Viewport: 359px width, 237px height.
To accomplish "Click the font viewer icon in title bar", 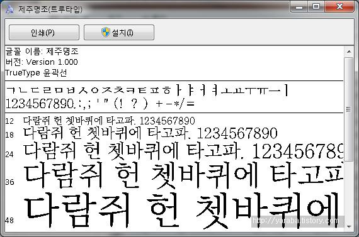I will [x=9, y=9].
